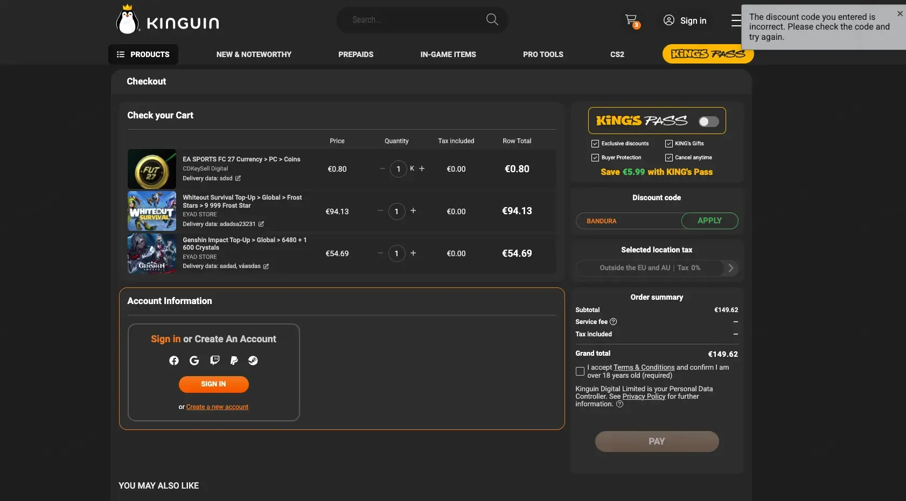Open the PREPAIDS tab
The height and width of the screenshot is (501, 906).
(356, 54)
